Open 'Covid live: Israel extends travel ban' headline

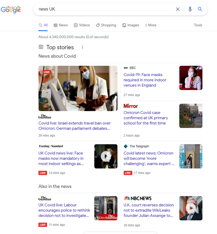coord(75,126)
